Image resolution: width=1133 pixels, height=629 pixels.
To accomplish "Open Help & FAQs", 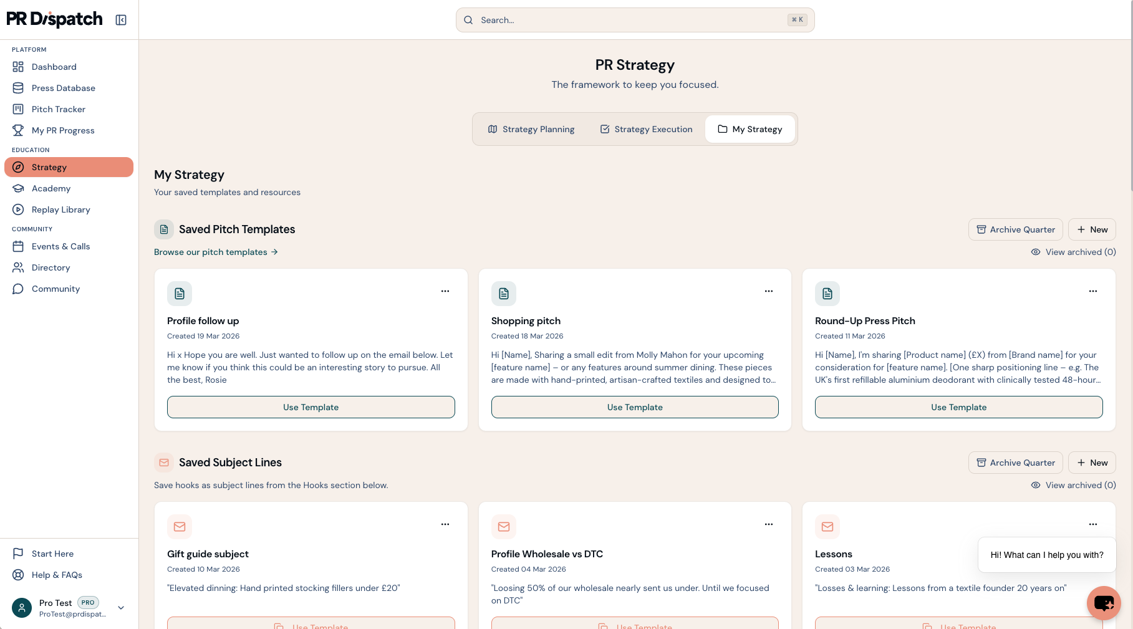I will [x=69, y=575].
